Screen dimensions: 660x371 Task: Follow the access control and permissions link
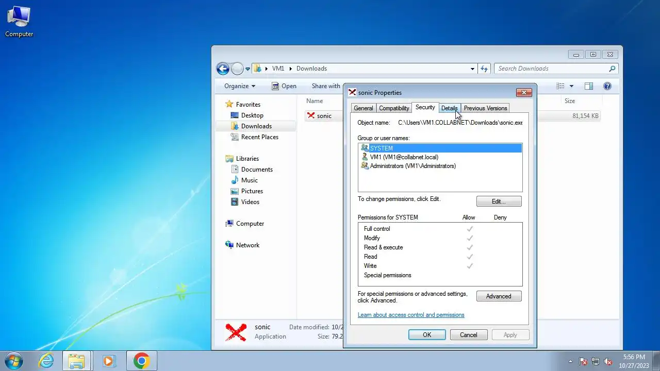[x=411, y=315]
